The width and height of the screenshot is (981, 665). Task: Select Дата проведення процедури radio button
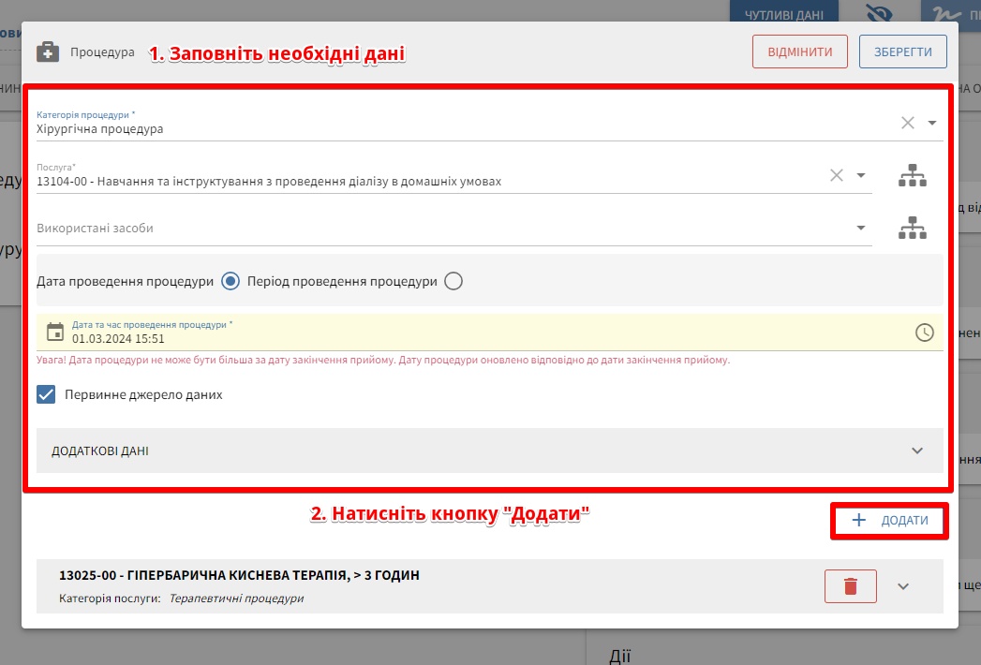click(x=230, y=281)
